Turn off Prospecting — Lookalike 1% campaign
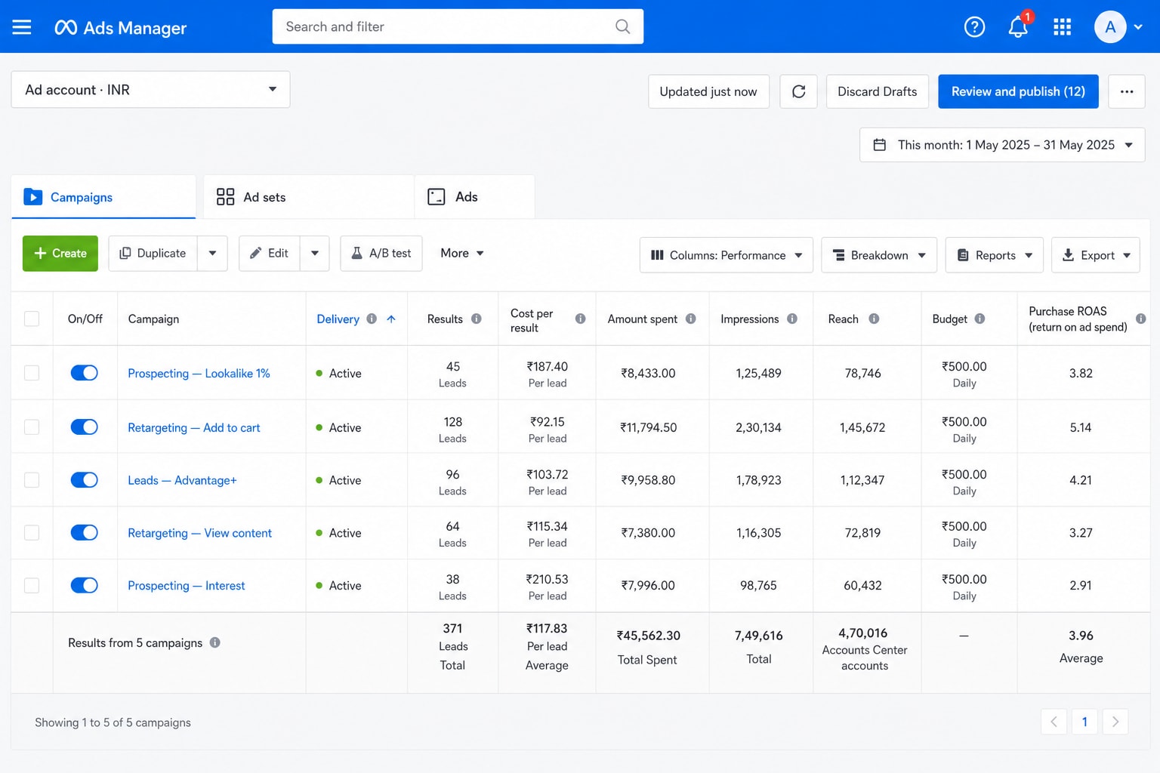Viewport: 1160px width, 773px height. coord(84,373)
